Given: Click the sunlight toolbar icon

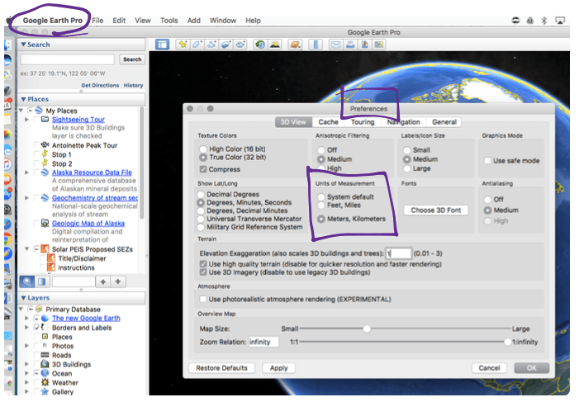Looking at the screenshot, I should point(275,45).
